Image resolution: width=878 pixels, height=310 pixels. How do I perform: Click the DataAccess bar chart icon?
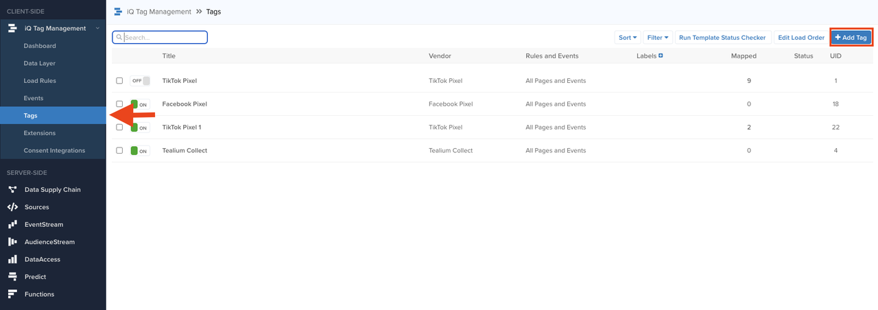tap(12, 259)
